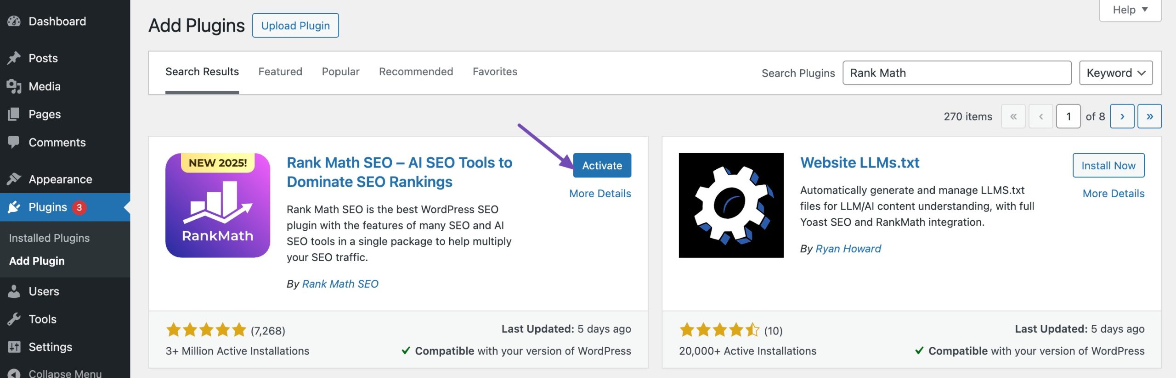
Task: Open the Rank Math SEO plugin title link
Action: tap(399, 172)
